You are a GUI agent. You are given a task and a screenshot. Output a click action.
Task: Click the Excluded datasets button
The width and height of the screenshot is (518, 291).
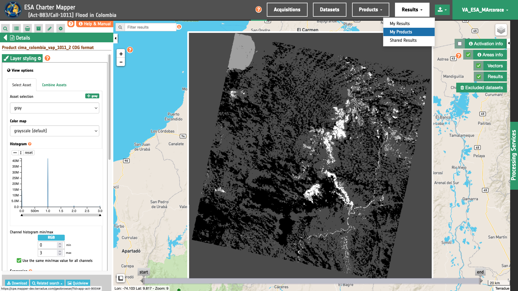pos(482,88)
